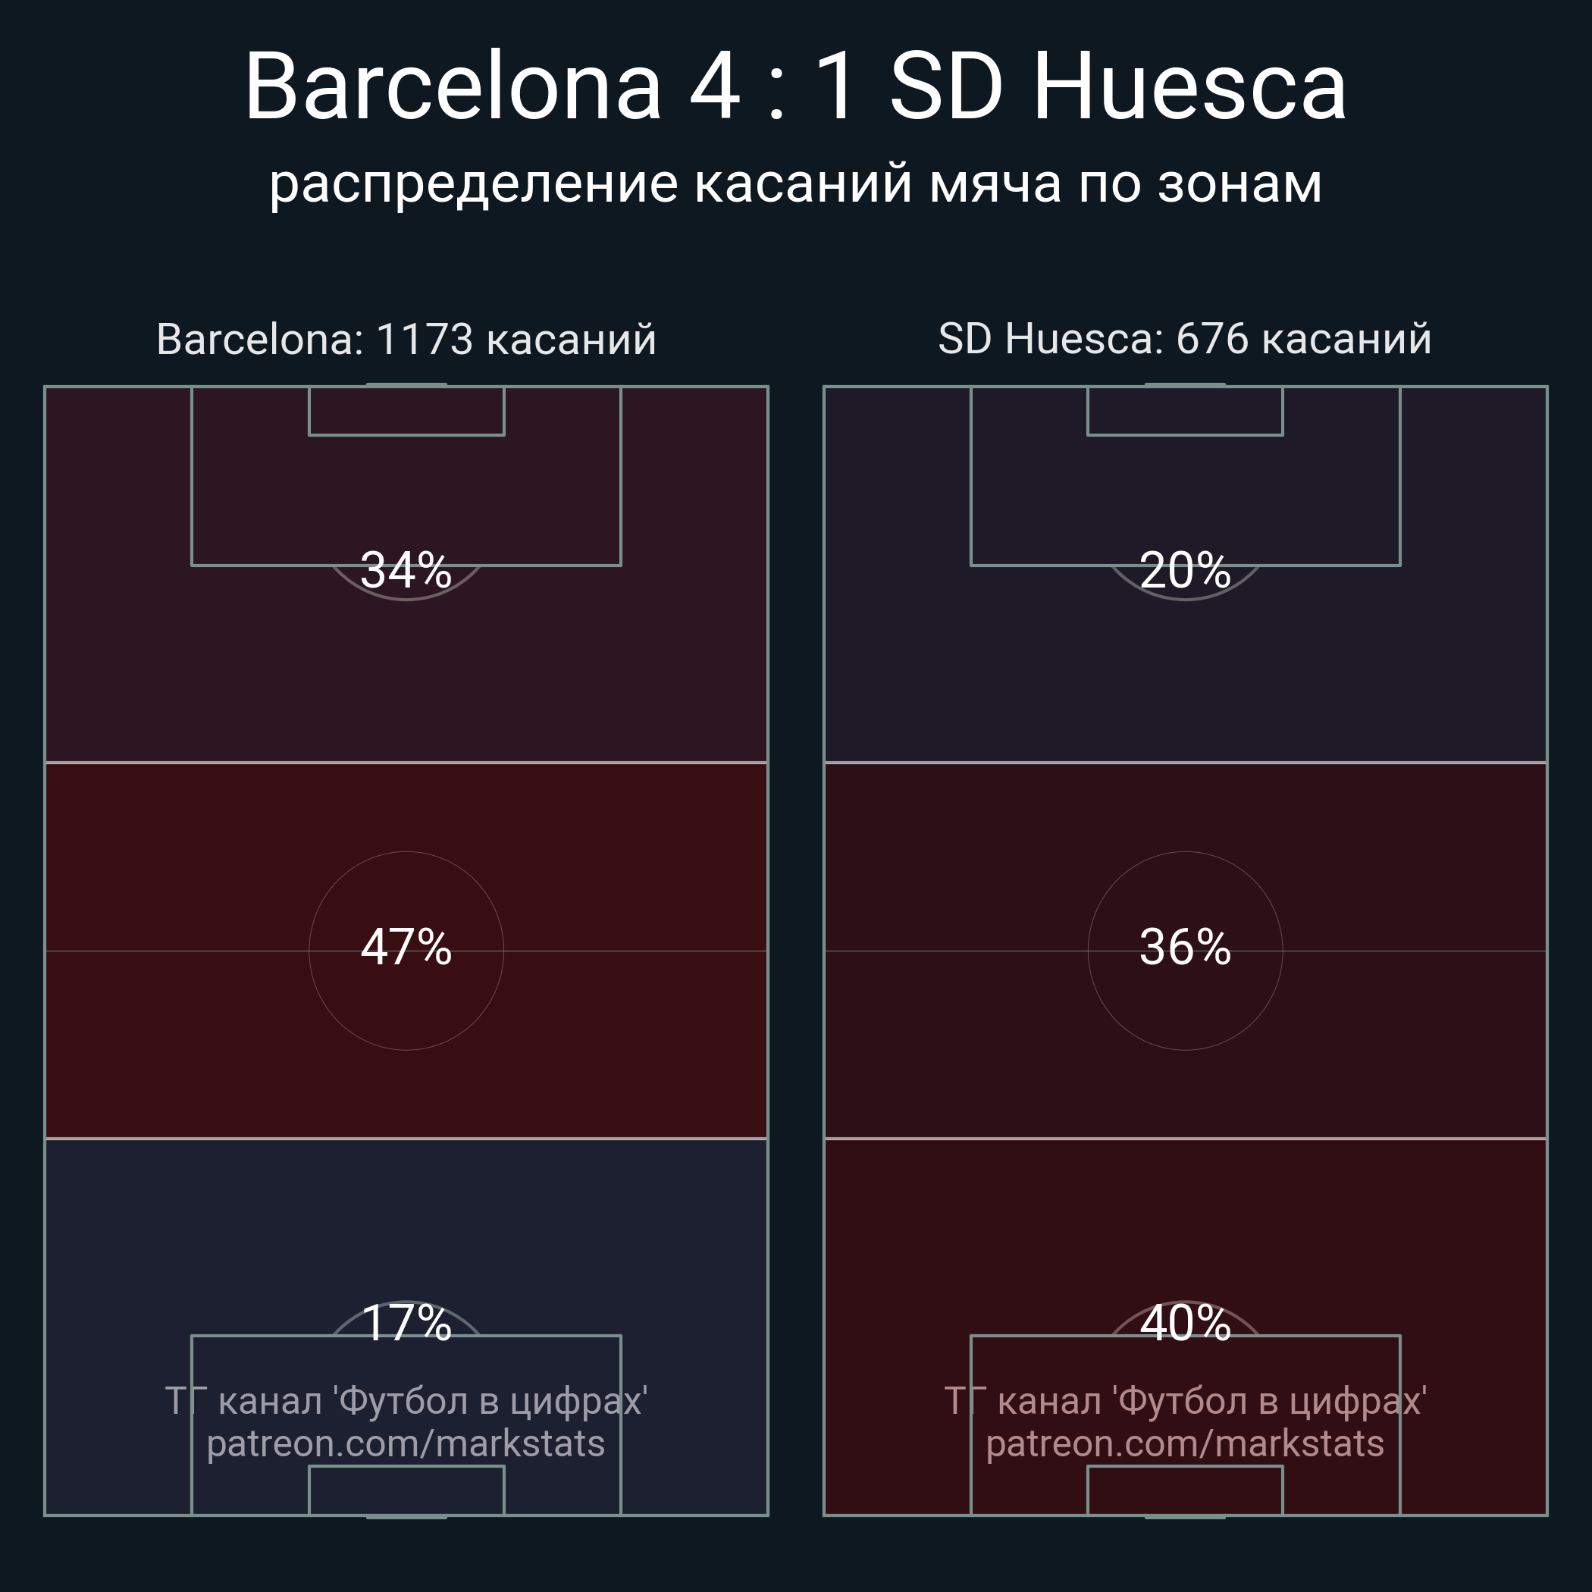This screenshot has width=1592, height=1592.
Task: Click "ТГ канал 'Футбол в цифрах'" on Huesca pitch
Action: 1185,1401
